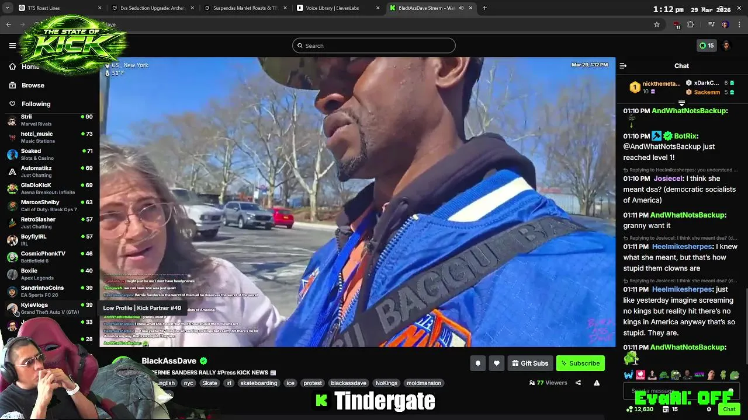This screenshot has height=420, width=748.
Task: Click the 12,630 channel points balance
Action: pyautogui.click(x=640, y=409)
